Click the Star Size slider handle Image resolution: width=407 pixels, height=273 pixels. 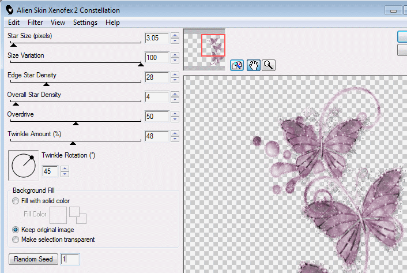coord(13,45)
